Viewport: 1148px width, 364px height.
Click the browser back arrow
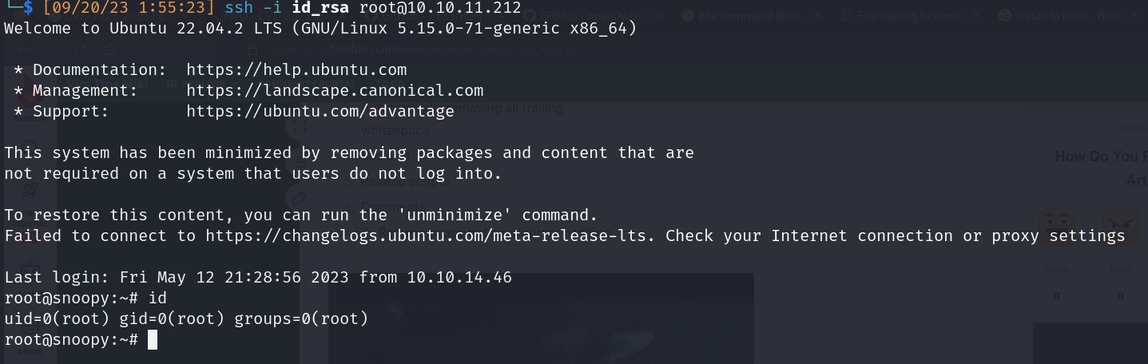pyautogui.click(x=22, y=49)
